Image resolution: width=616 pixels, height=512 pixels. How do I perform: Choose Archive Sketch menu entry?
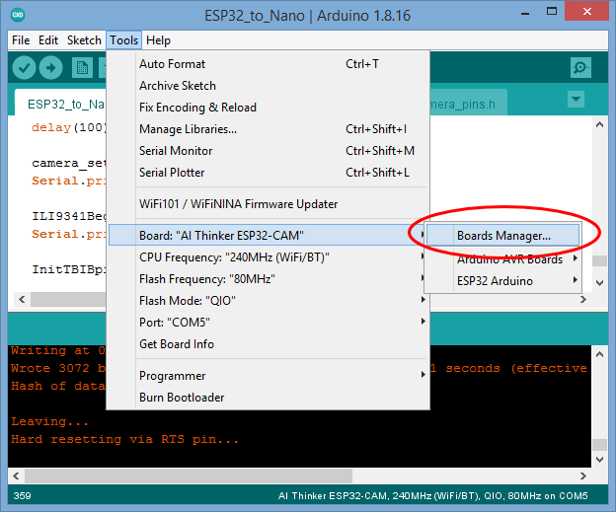(268, 86)
